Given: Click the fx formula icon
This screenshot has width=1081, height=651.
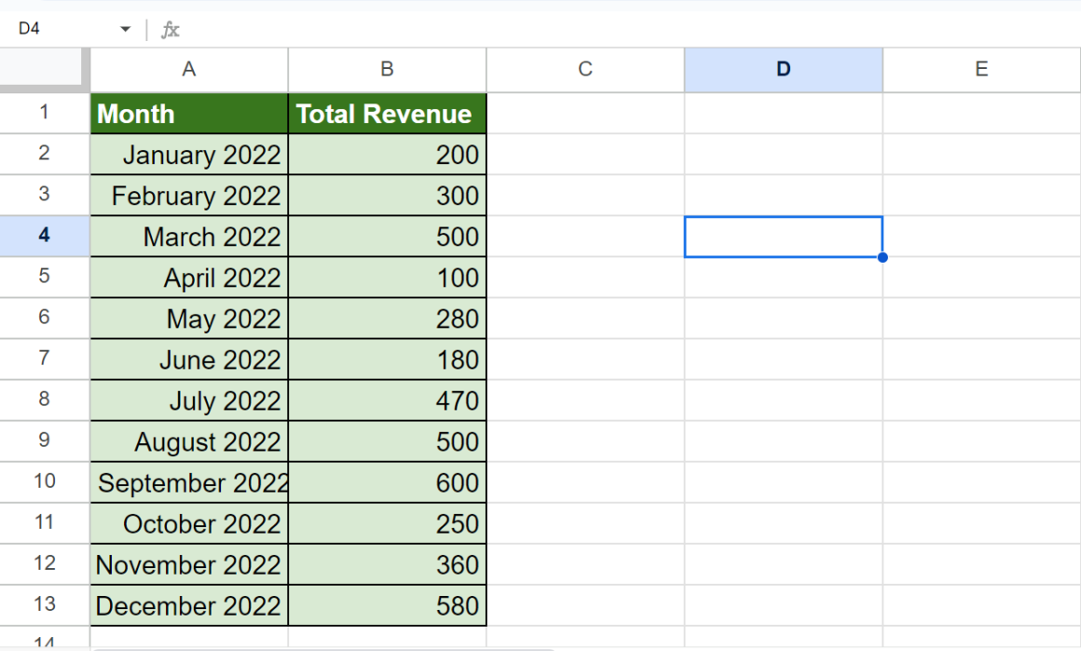Looking at the screenshot, I should [170, 29].
